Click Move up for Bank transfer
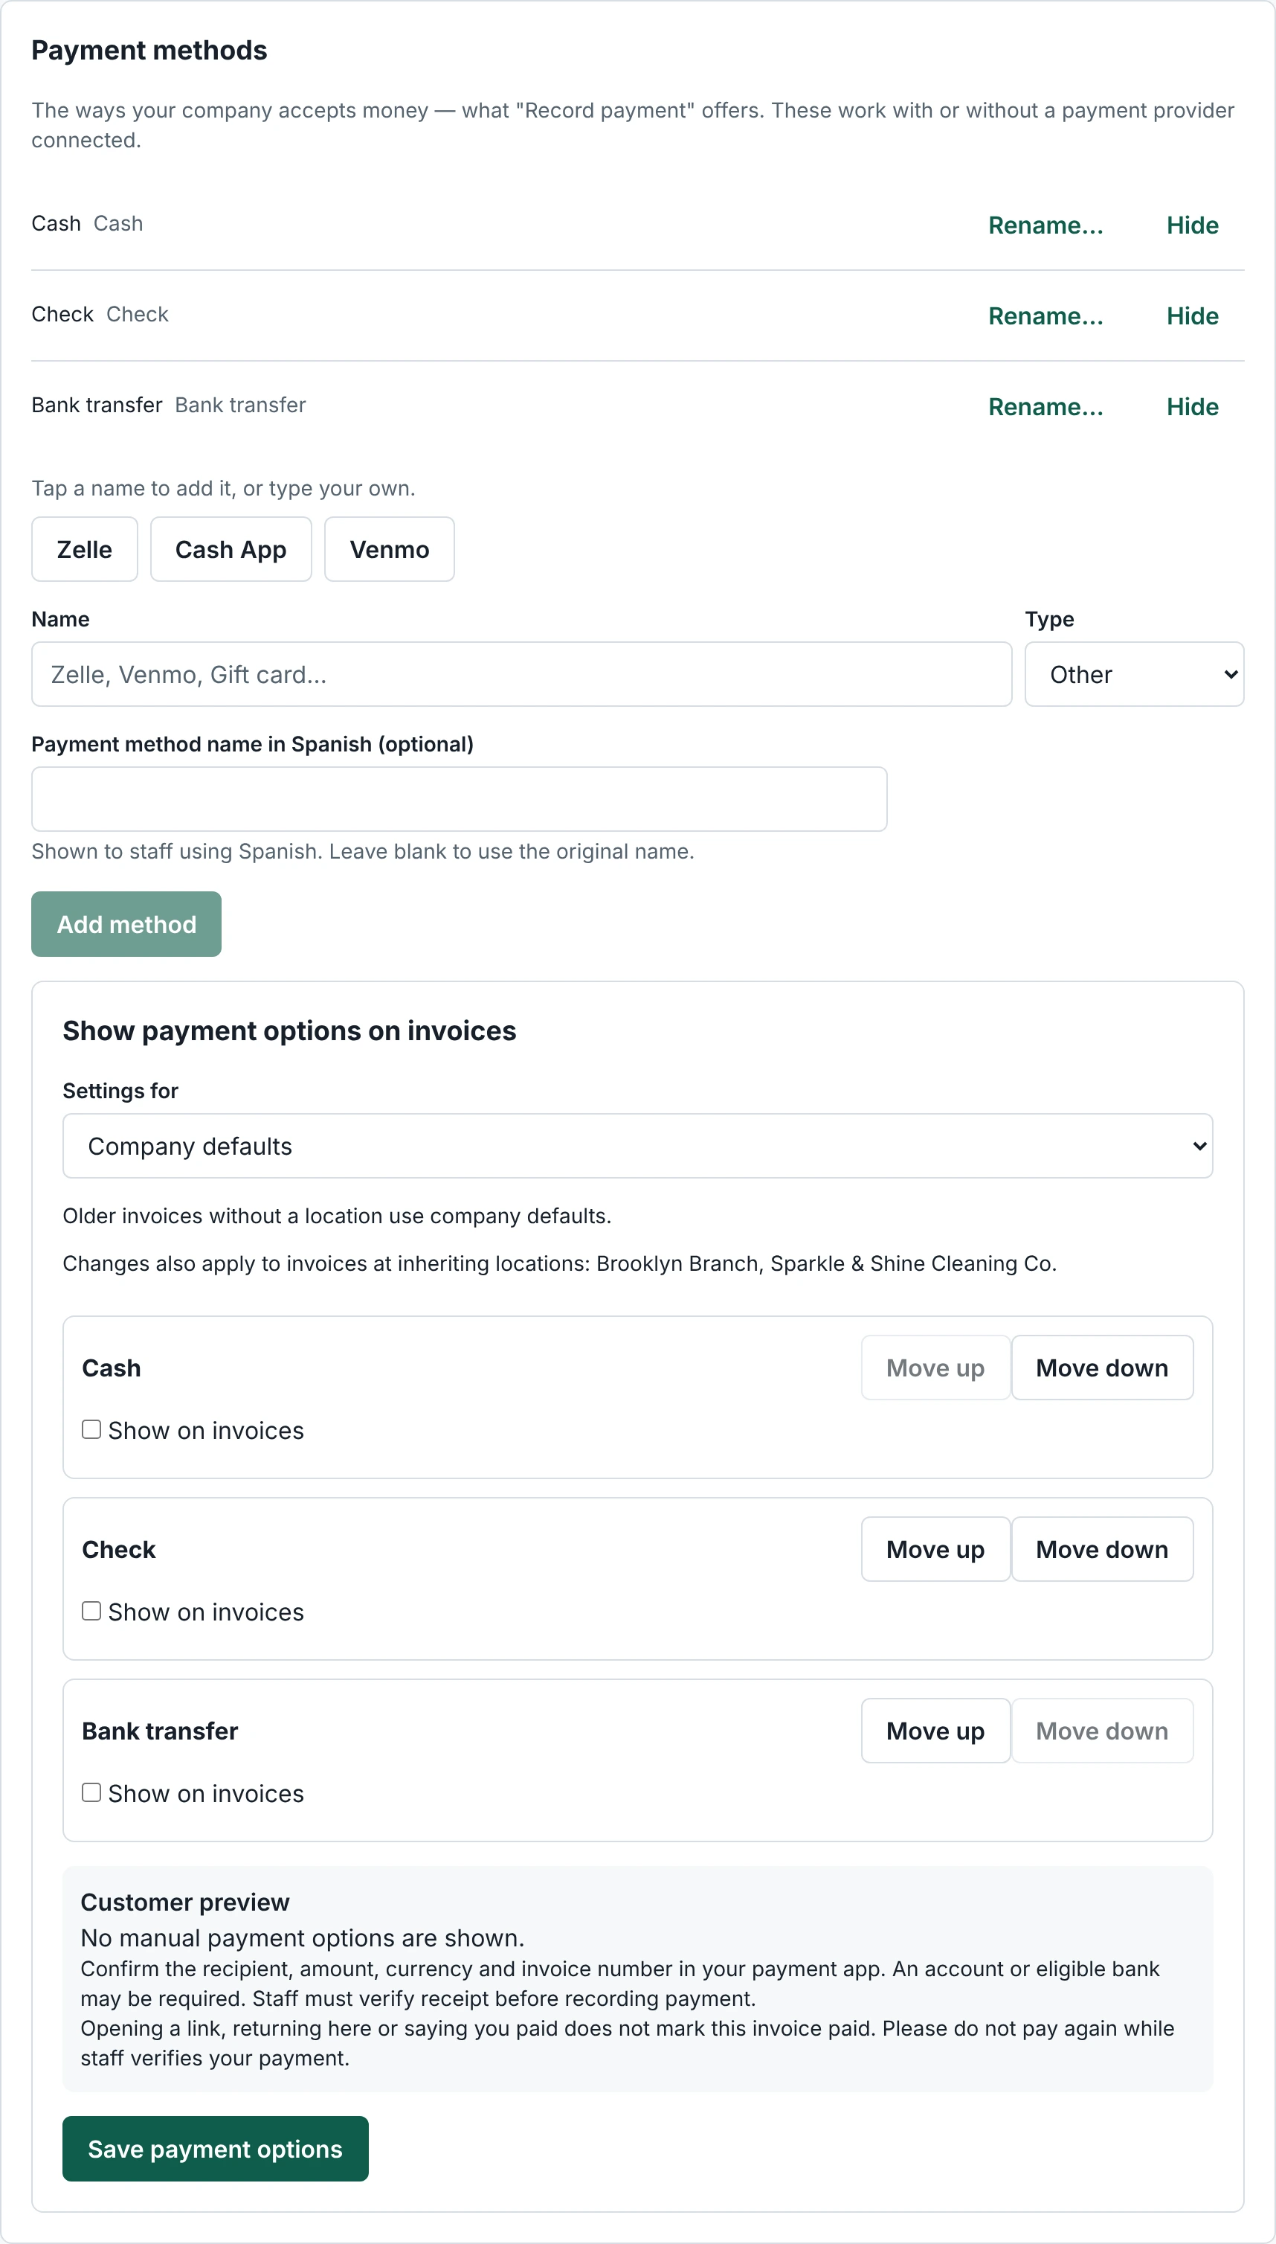Image resolution: width=1276 pixels, height=2244 pixels. [x=935, y=1731]
